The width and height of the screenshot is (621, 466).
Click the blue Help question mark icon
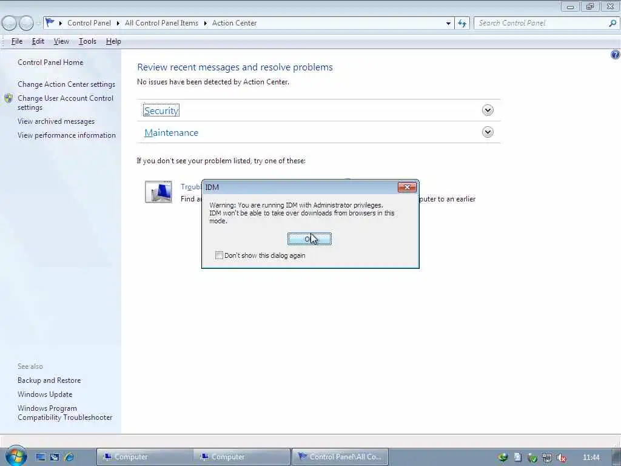coord(615,55)
